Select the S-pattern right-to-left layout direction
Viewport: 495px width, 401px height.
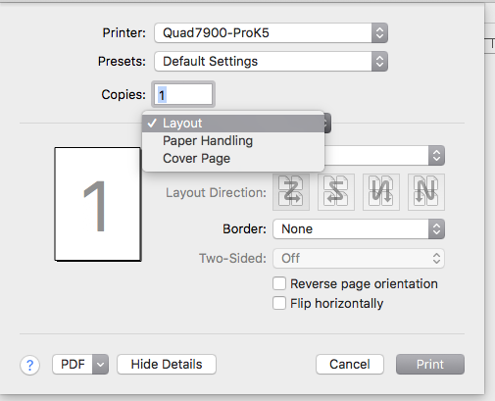point(336,192)
